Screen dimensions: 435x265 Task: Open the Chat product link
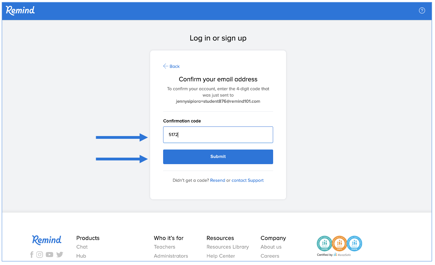pos(82,247)
